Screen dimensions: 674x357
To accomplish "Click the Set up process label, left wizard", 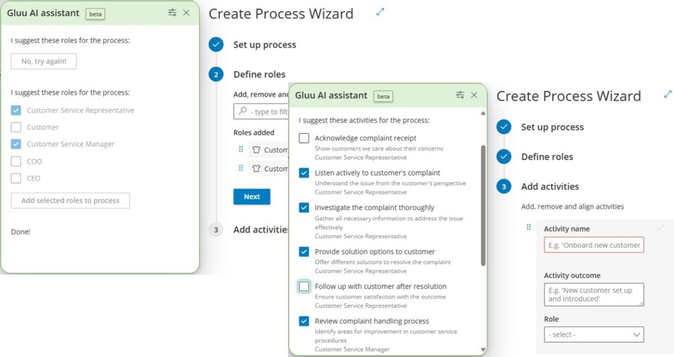I will 265,45.
